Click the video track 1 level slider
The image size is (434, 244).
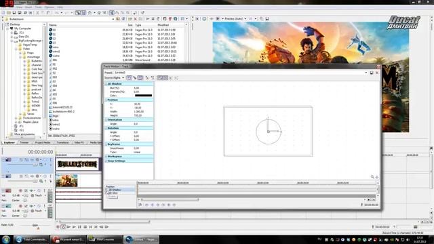35,164
